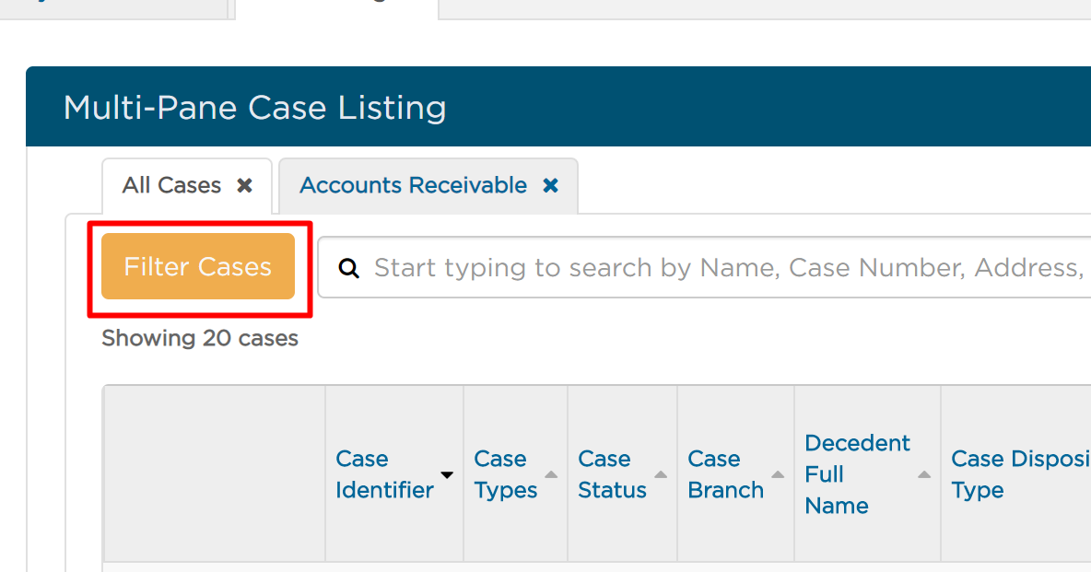The height and width of the screenshot is (572, 1091).
Task: Switch to the Accounts Receivable tab
Action: pos(414,186)
